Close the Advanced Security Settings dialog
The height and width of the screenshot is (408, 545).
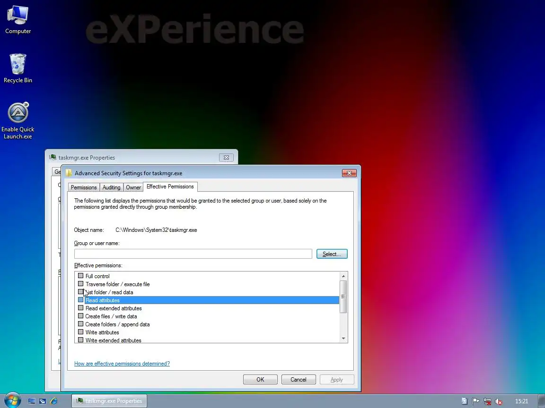pos(349,173)
